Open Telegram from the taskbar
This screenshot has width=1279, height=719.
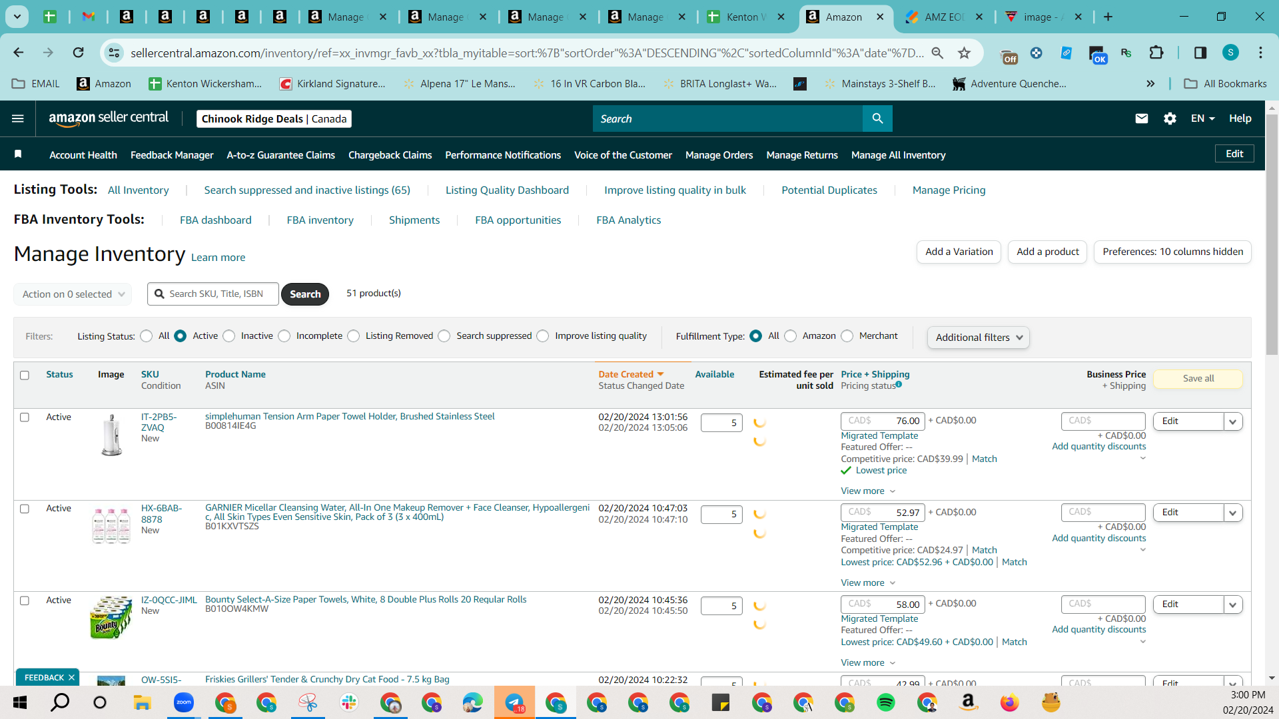[514, 702]
